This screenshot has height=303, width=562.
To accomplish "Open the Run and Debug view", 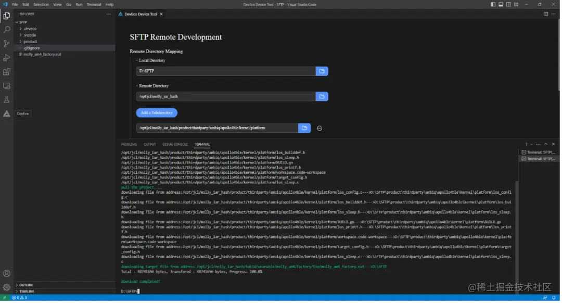I will 6,58.
